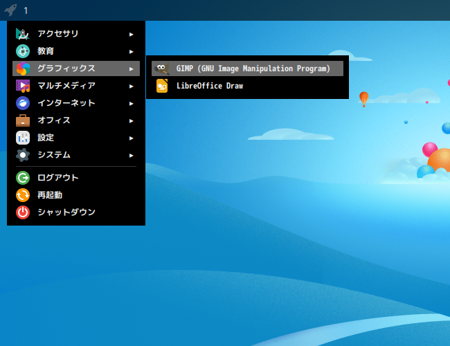Click the 設定 sliders icon
Image resolution: width=450 pixels, height=346 pixels.
point(23,138)
